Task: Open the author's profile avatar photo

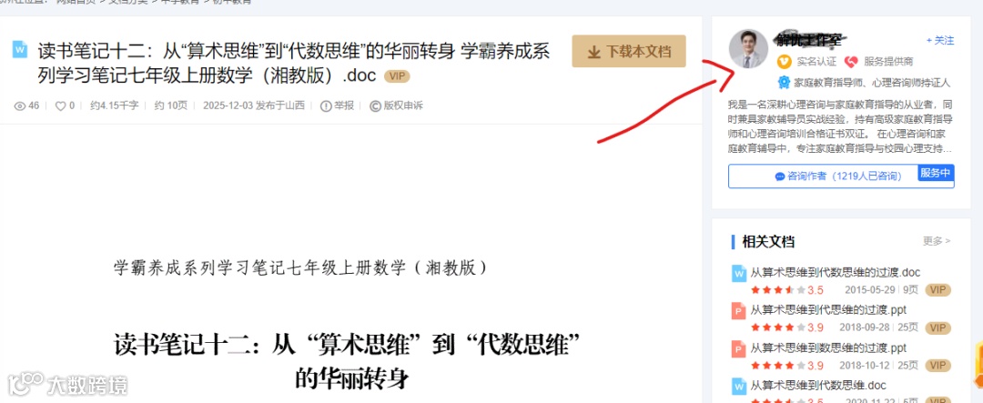Action: click(x=748, y=49)
